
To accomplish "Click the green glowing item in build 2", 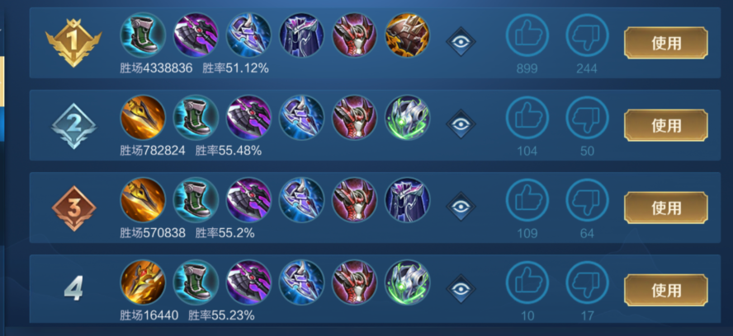I will click(x=407, y=118).
